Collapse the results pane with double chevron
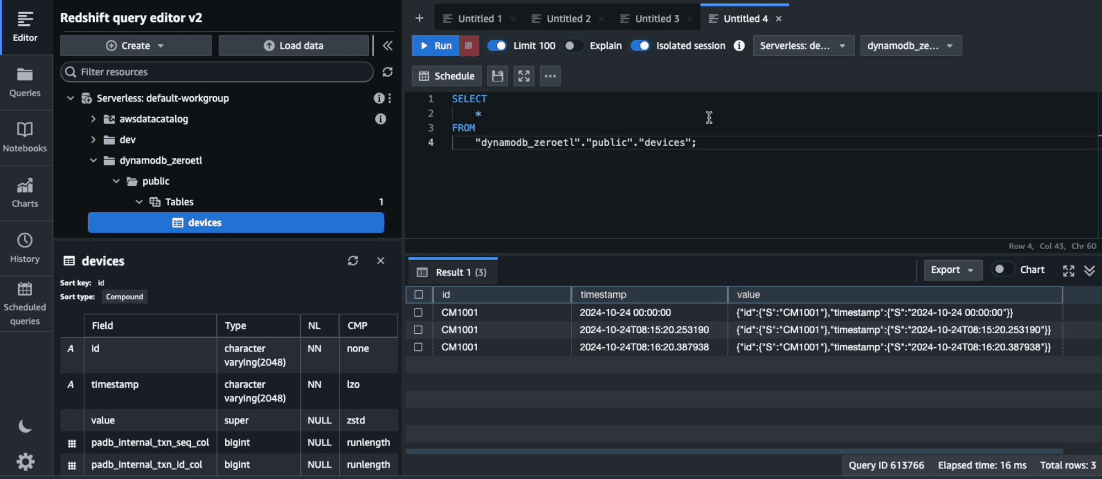Viewport: 1102px width, 479px height. click(x=1089, y=270)
